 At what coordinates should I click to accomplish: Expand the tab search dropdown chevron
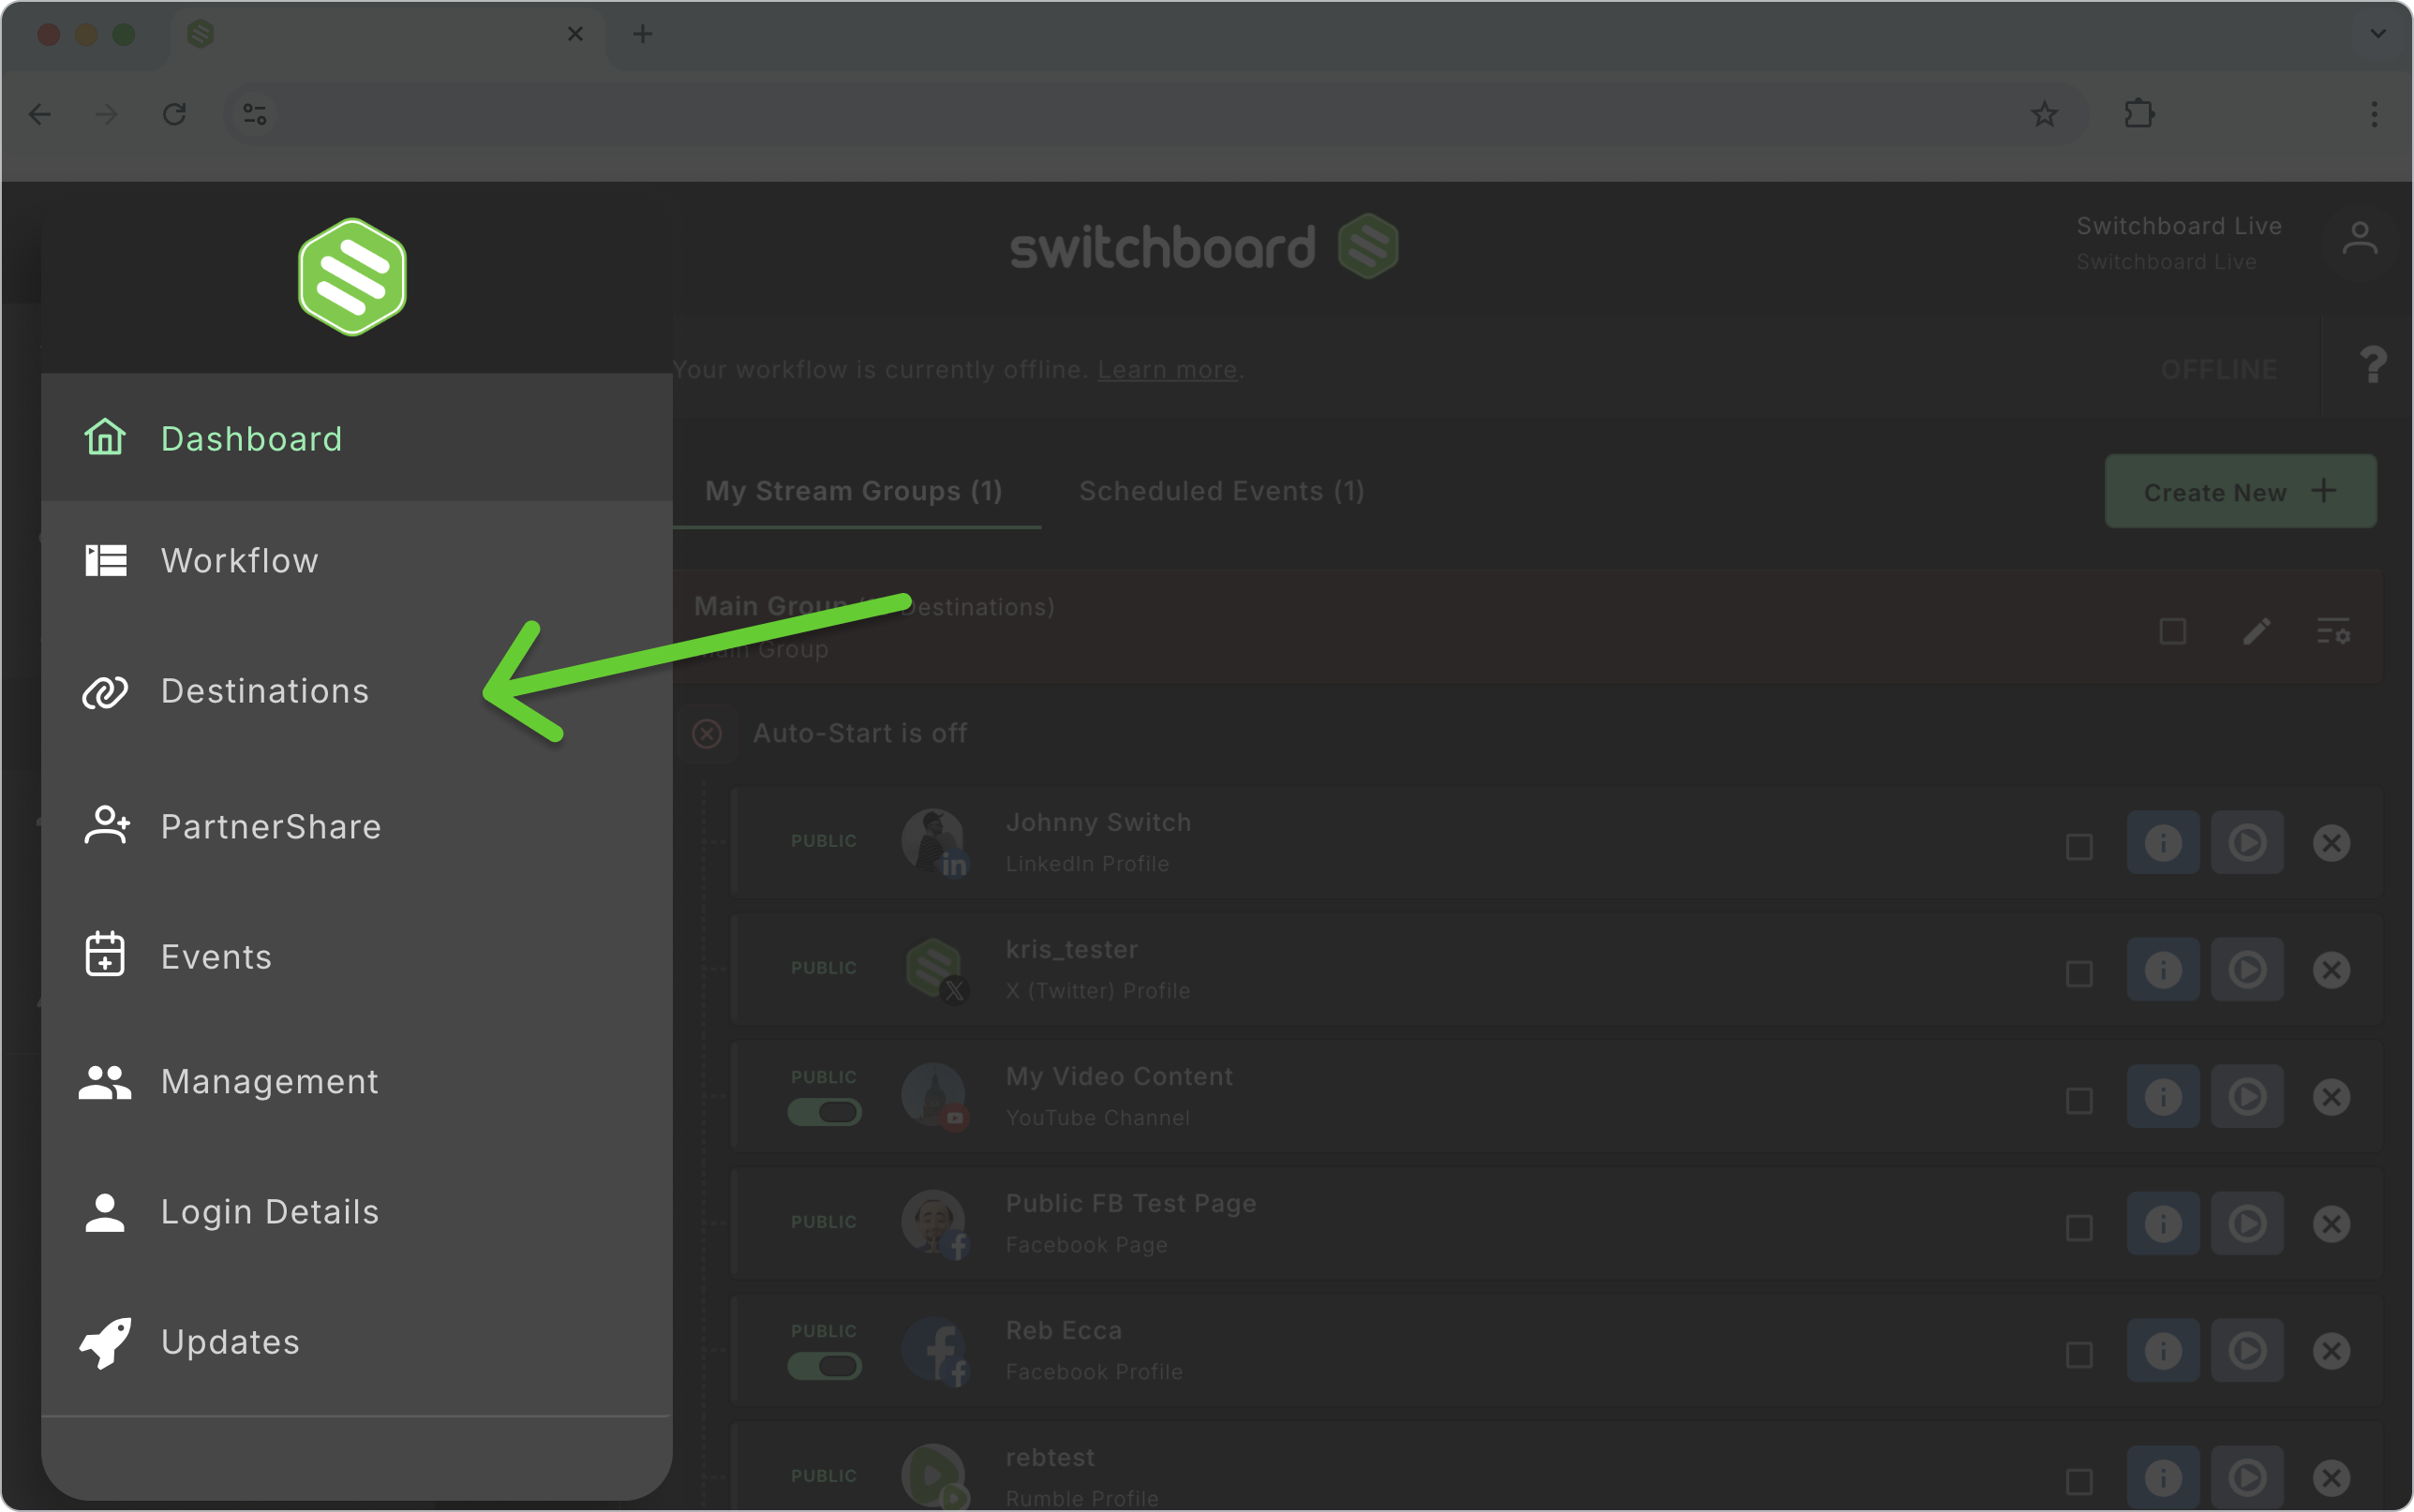2378,34
